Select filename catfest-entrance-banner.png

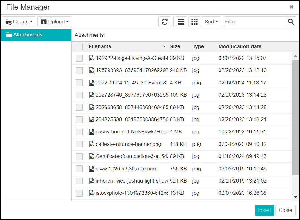click(x=128, y=144)
